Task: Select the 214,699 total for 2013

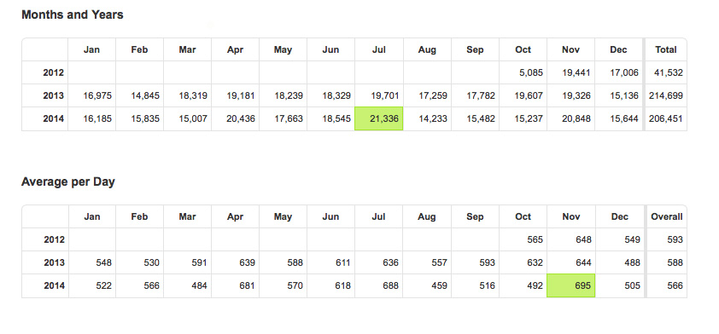Action: coord(666,95)
